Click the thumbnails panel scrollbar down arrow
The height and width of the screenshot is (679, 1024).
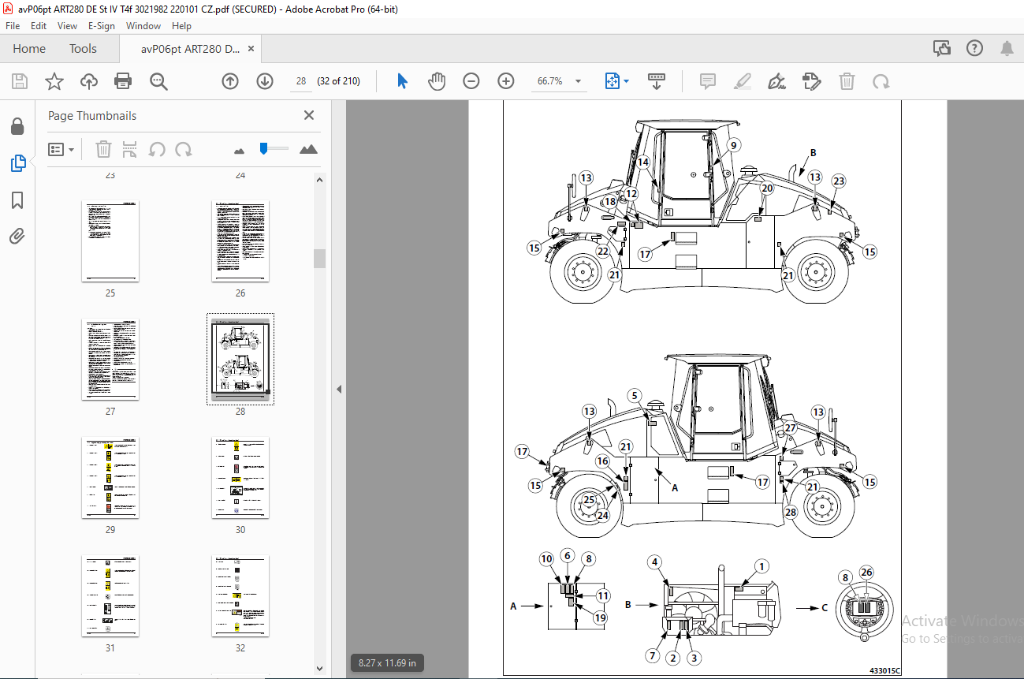tap(319, 669)
